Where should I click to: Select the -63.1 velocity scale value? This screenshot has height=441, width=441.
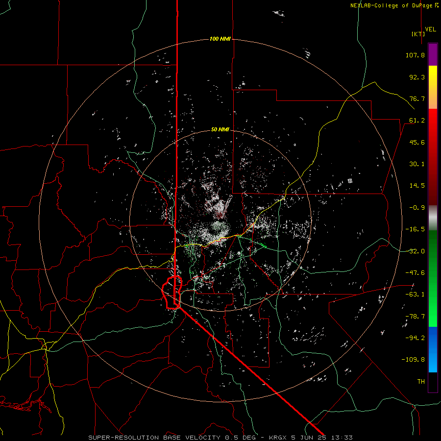pyautogui.click(x=415, y=294)
